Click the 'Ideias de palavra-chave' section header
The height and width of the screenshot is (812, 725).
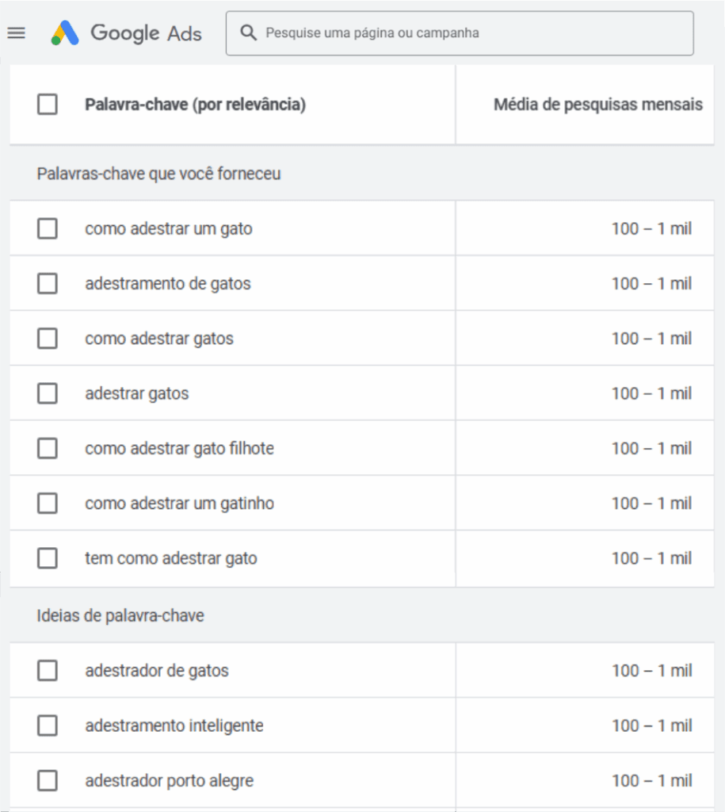pyautogui.click(x=120, y=615)
